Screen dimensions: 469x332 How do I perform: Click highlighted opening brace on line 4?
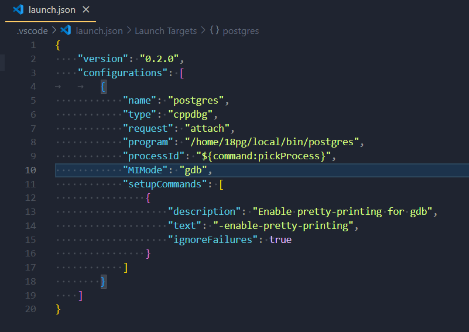click(103, 87)
